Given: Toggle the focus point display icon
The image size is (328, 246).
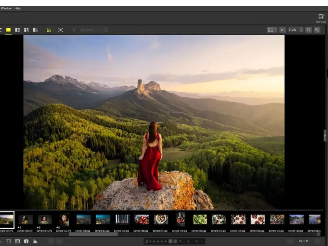Looking at the screenshot, I should tap(8, 241).
